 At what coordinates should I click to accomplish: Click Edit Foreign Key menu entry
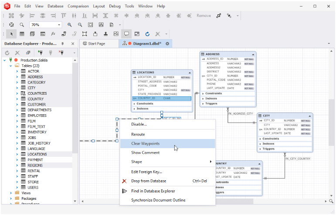[146, 172]
